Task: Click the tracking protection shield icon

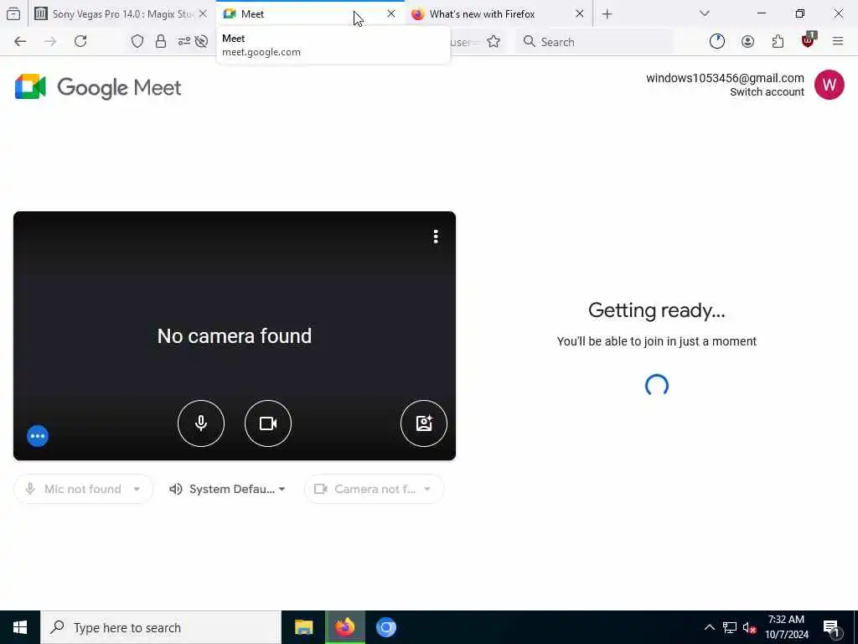Action: pos(137,42)
